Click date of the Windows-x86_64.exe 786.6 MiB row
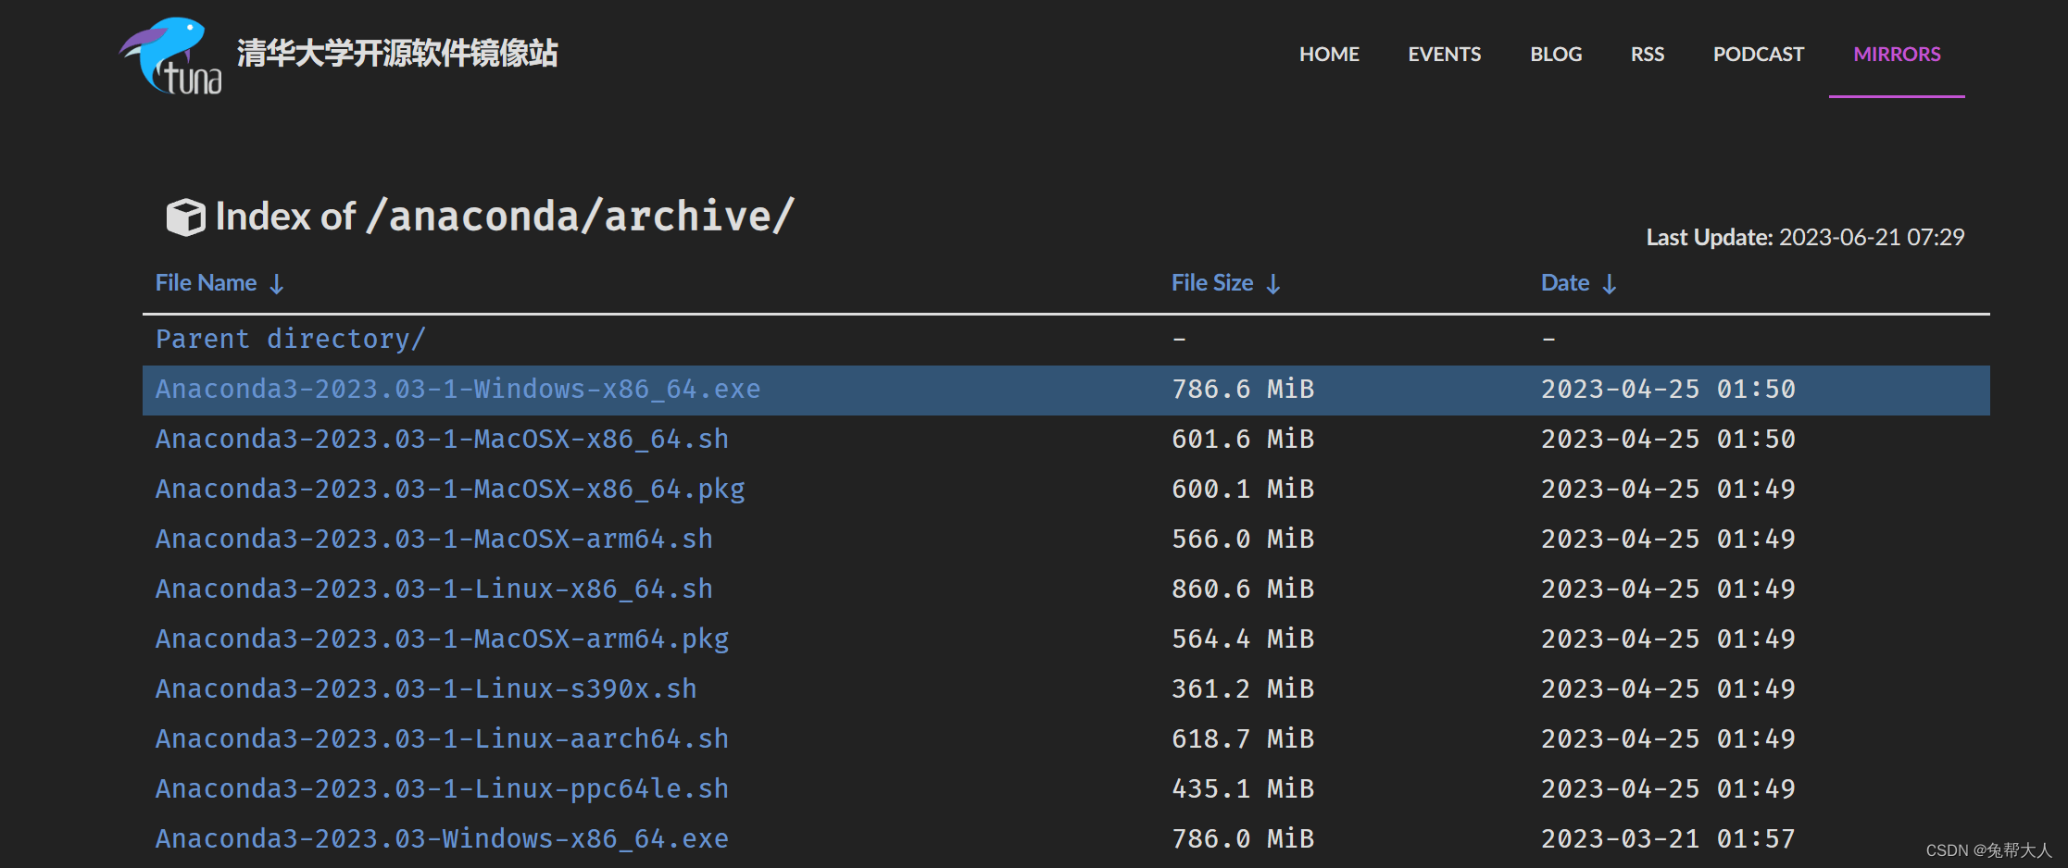The height and width of the screenshot is (868, 2068). pyautogui.click(x=1668, y=390)
